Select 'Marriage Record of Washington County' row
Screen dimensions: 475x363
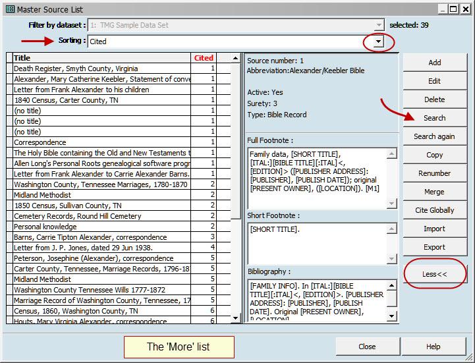coord(118,300)
